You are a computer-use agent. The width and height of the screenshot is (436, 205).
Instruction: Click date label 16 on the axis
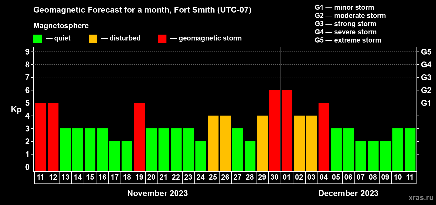tap(102, 177)
